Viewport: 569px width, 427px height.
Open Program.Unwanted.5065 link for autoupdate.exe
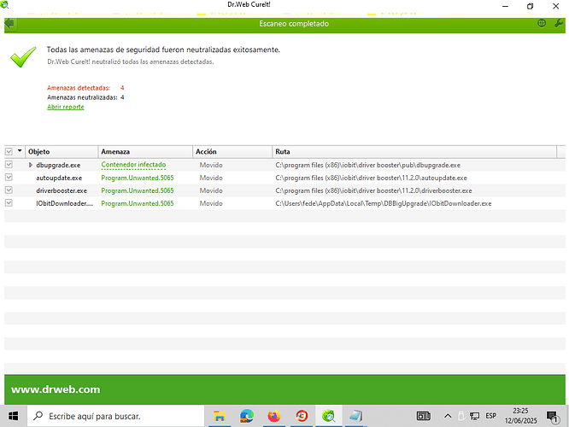pos(138,178)
